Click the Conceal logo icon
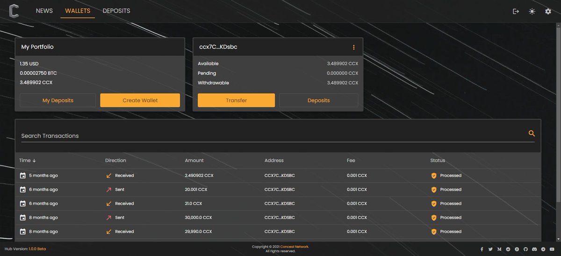561x256 pixels. [14, 11]
